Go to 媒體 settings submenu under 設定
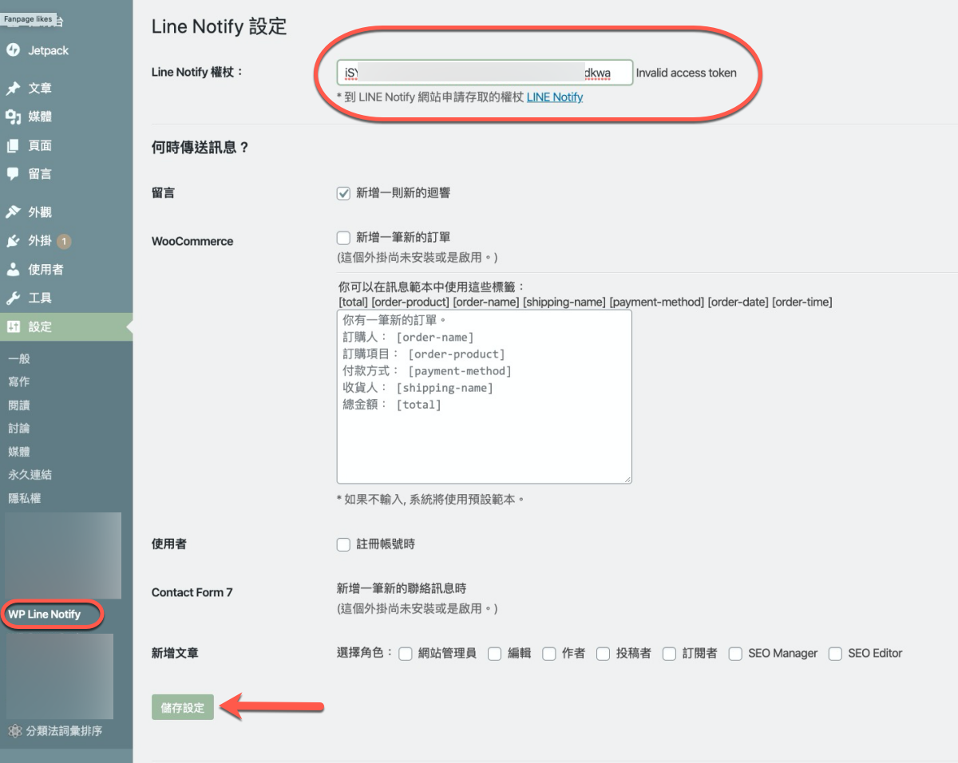The height and width of the screenshot is (763, 958). (19, 452)
